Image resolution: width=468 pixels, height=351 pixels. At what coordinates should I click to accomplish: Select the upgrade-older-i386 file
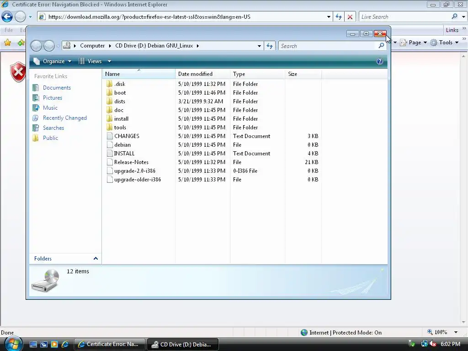(x=137, y=179)
